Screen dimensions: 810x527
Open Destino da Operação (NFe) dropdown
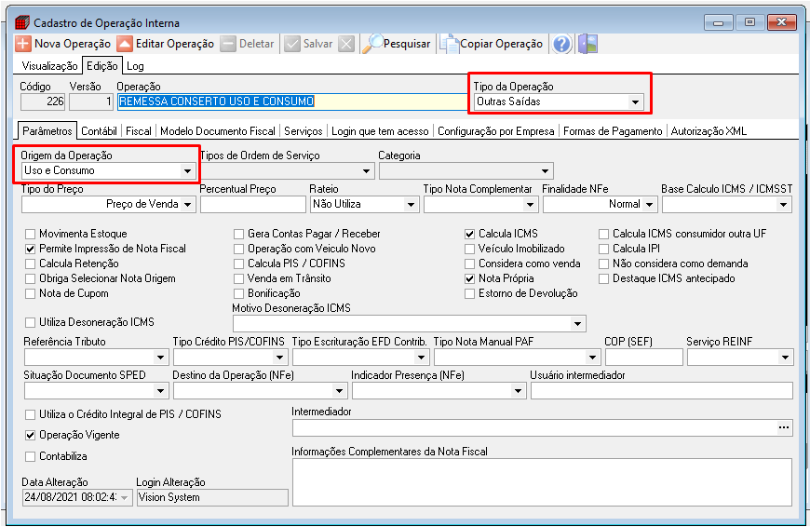tap(340, 391)
